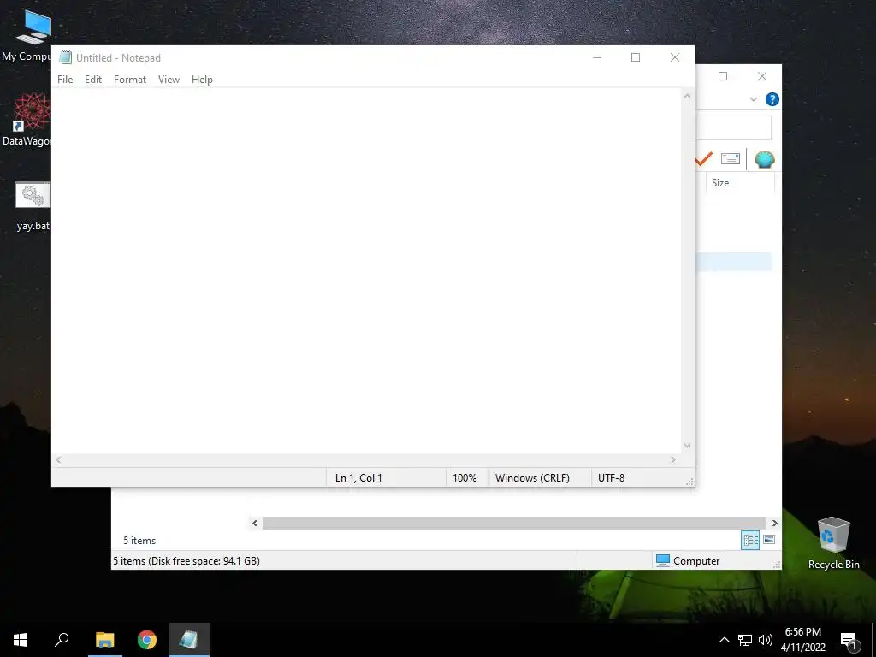Click the orange checkmark icon in Explorer toolbar

click(703, 159)
